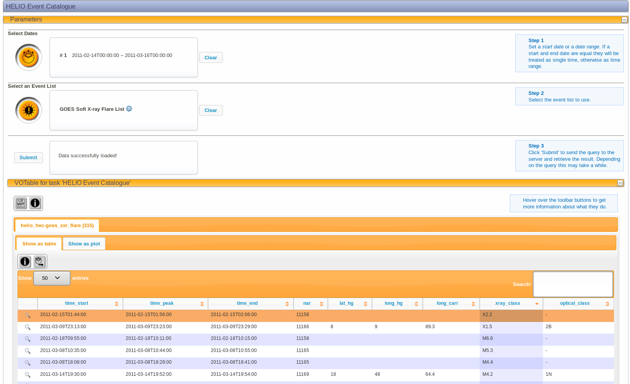Click long_carr value 64.4

(x=430, y=375)
